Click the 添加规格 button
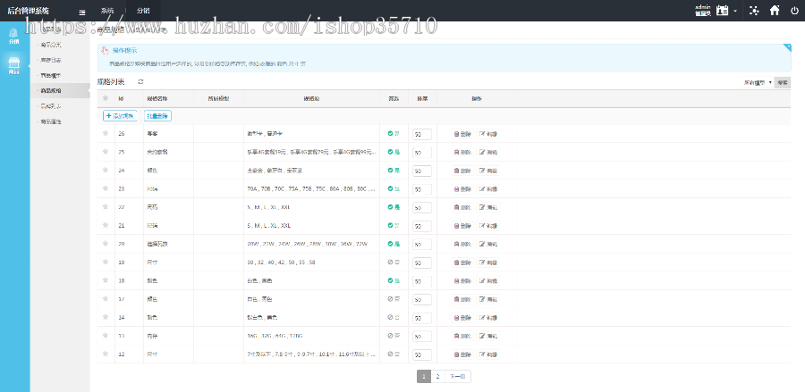The image size is (805, 392). 121,116
